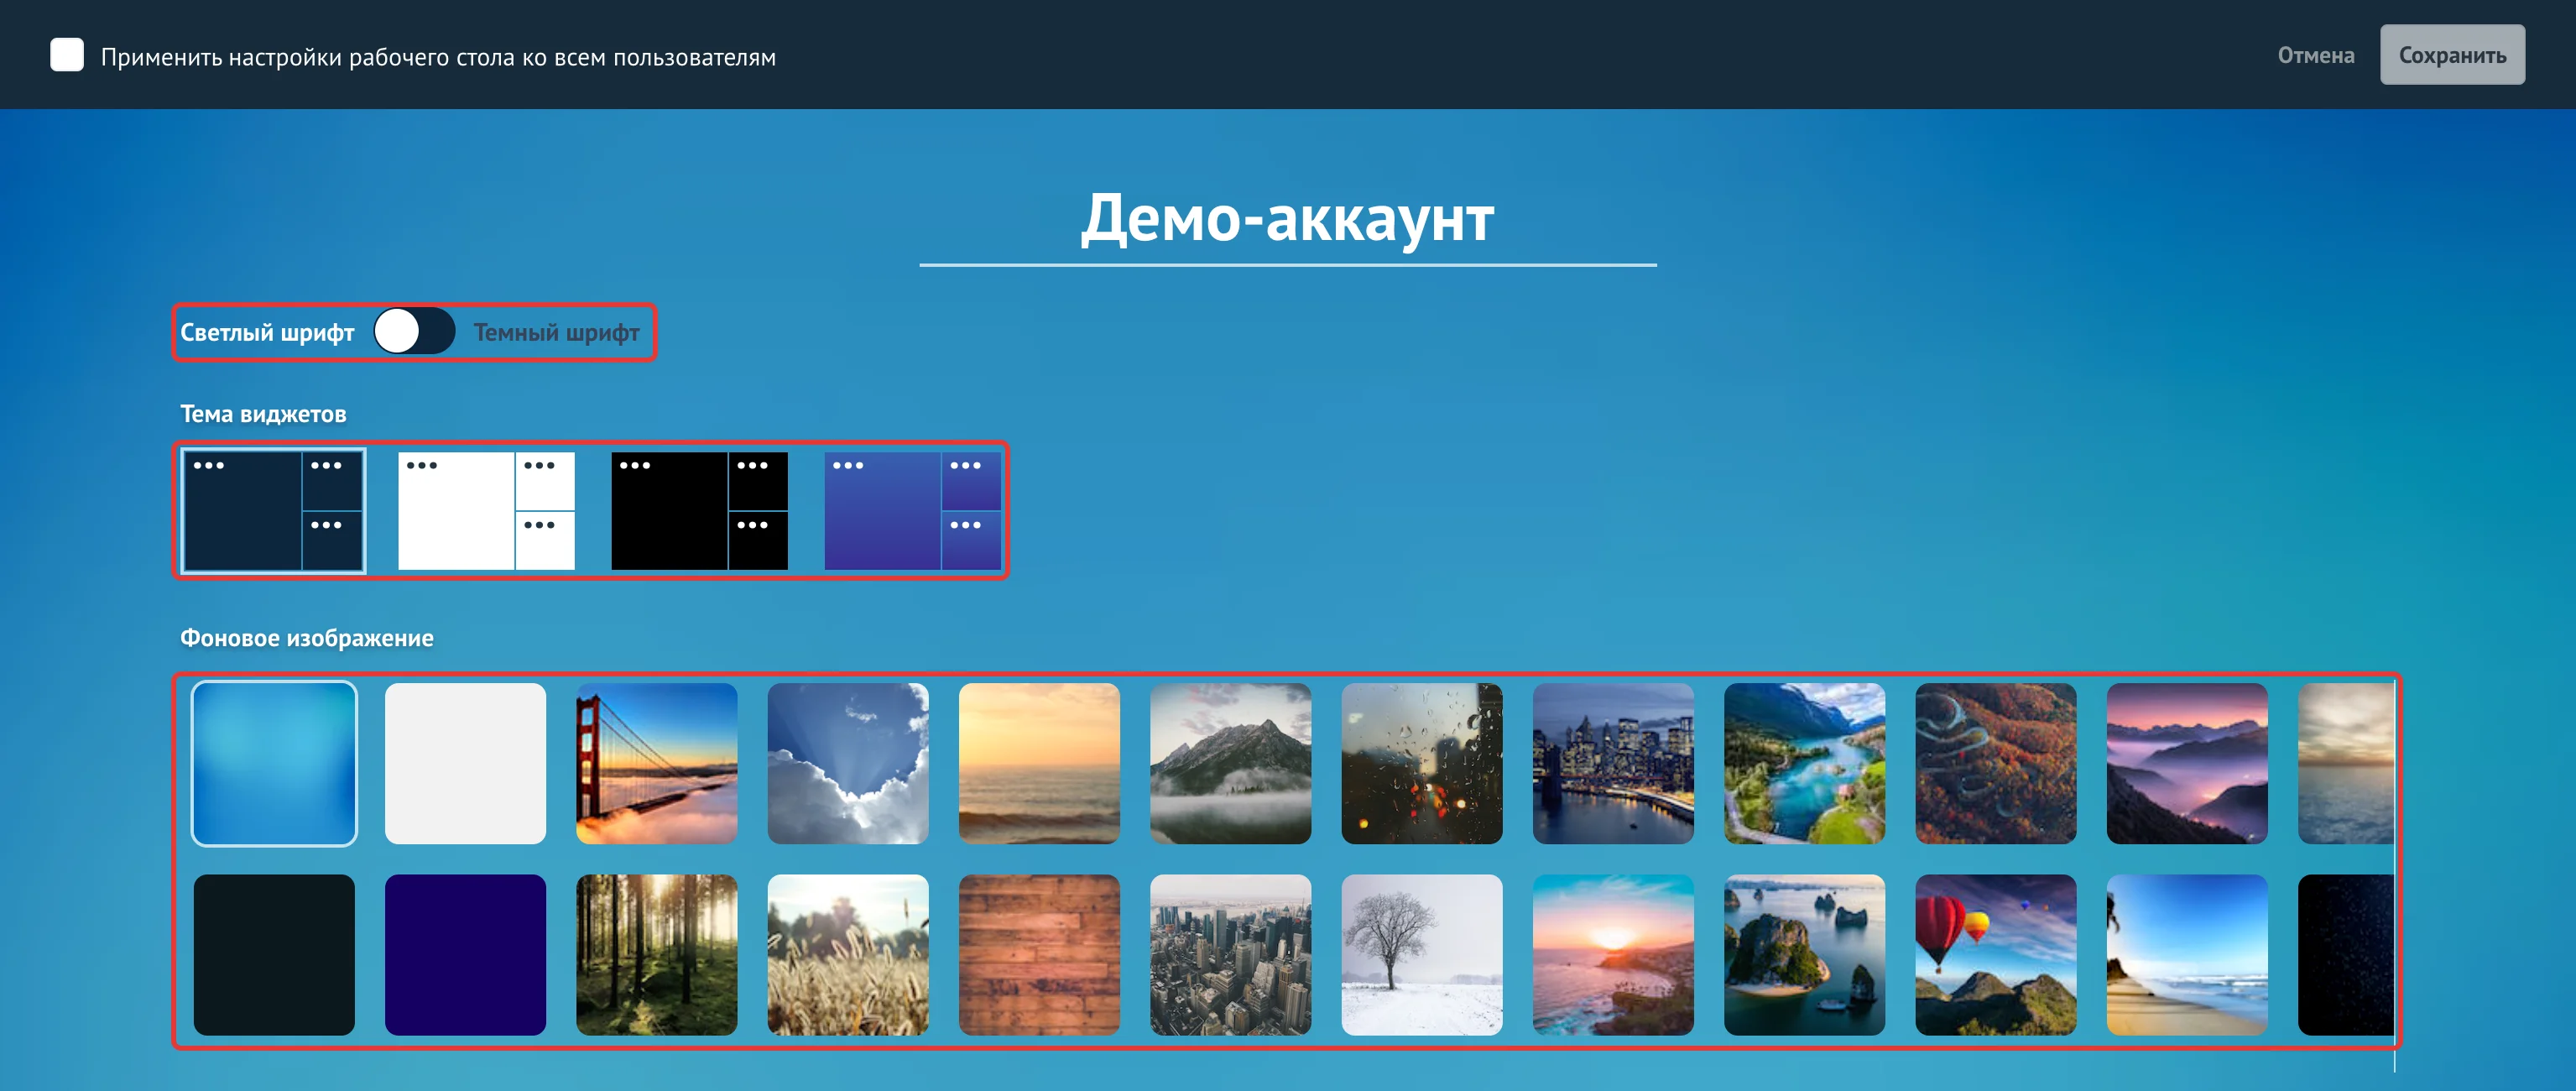Choose the white widget theme

[x=486, y=510]
